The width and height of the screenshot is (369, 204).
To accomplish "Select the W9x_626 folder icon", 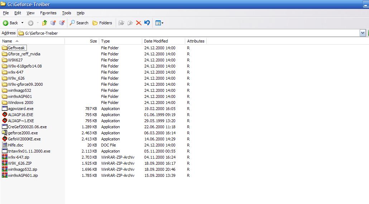I will tap(4, 78).
